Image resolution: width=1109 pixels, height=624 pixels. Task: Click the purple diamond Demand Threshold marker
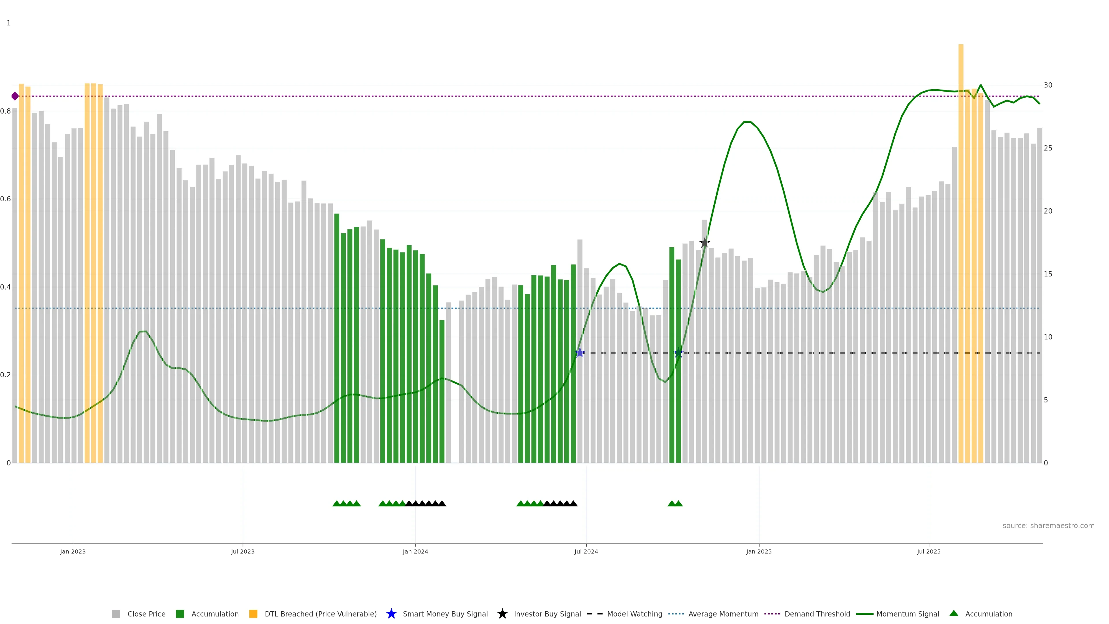coord(15,96)
